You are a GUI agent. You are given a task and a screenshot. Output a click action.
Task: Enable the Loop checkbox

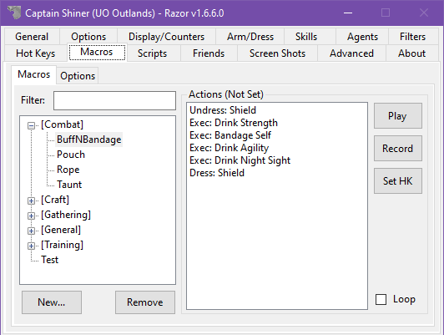[x=381, y=299]
